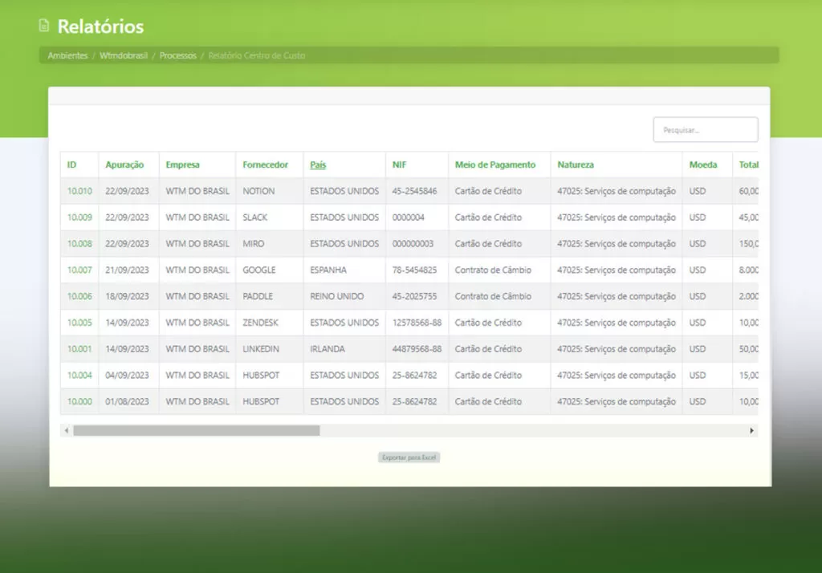Export the table with Exportar para Excel
822x573 pixels.
pyautogui.click(x=409, y=457)
